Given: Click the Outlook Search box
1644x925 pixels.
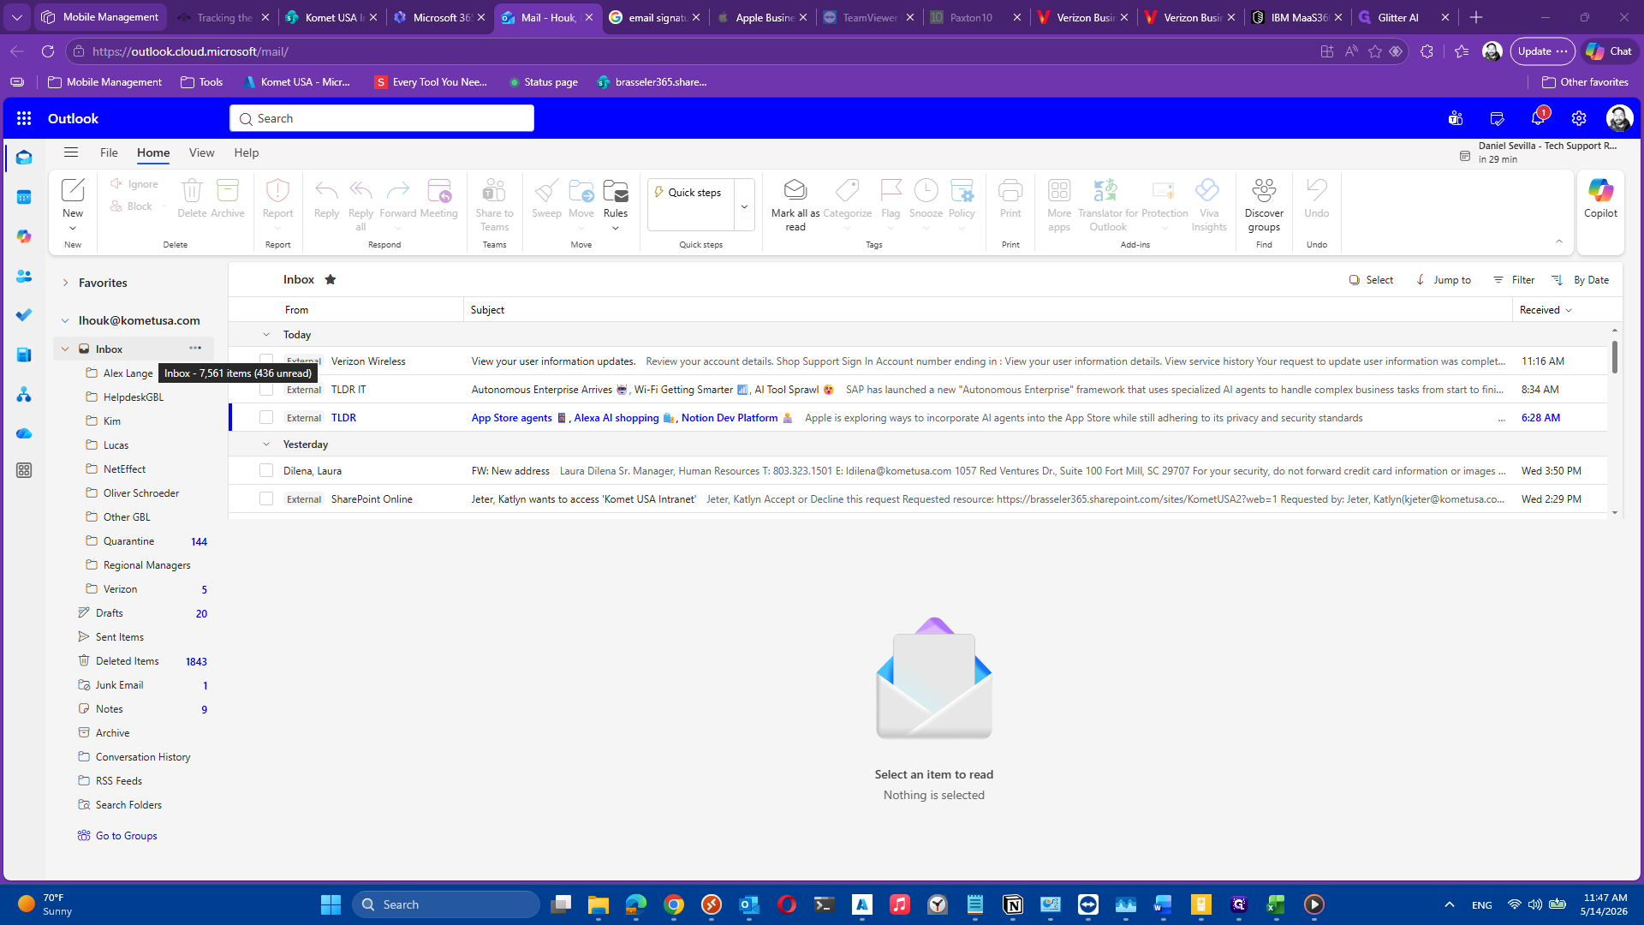Looking at the screenshot, I should (x=382, y=118).
